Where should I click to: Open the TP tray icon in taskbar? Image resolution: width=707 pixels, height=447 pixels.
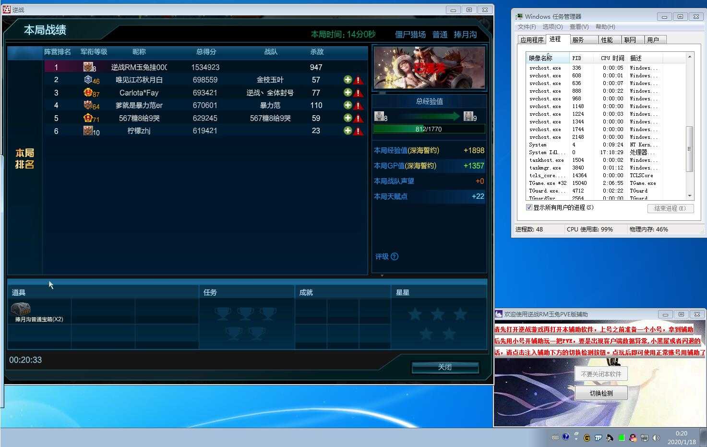pyautogui.click(x=598, y=438)
